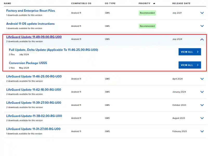
Task: Click View All for Conversion Package U555
Action: (x=190, y=65)
